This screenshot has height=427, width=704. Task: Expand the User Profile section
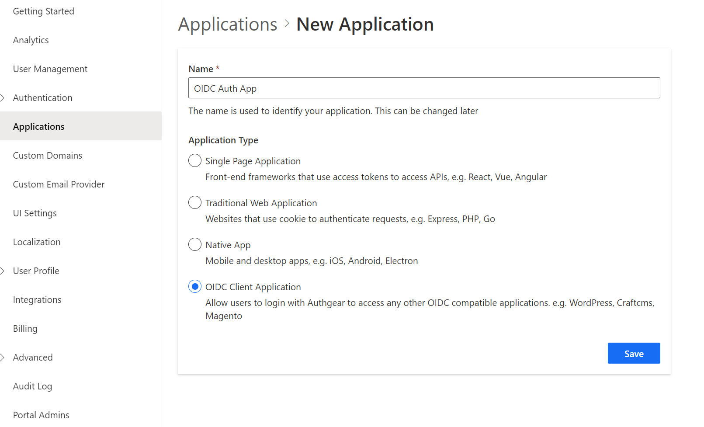point(36,271)
